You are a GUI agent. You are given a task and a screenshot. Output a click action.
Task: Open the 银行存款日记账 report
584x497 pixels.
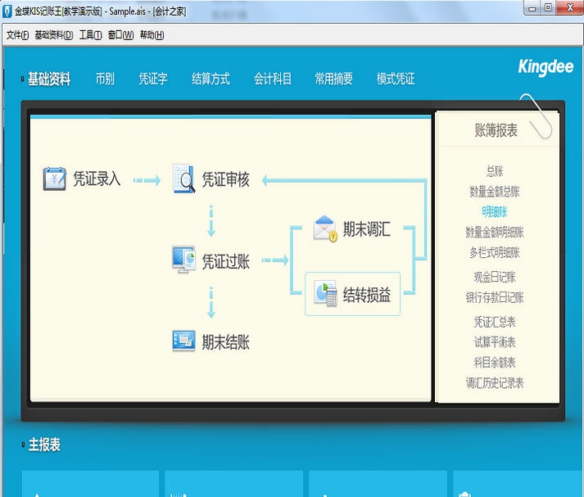[x=495, y=297]
